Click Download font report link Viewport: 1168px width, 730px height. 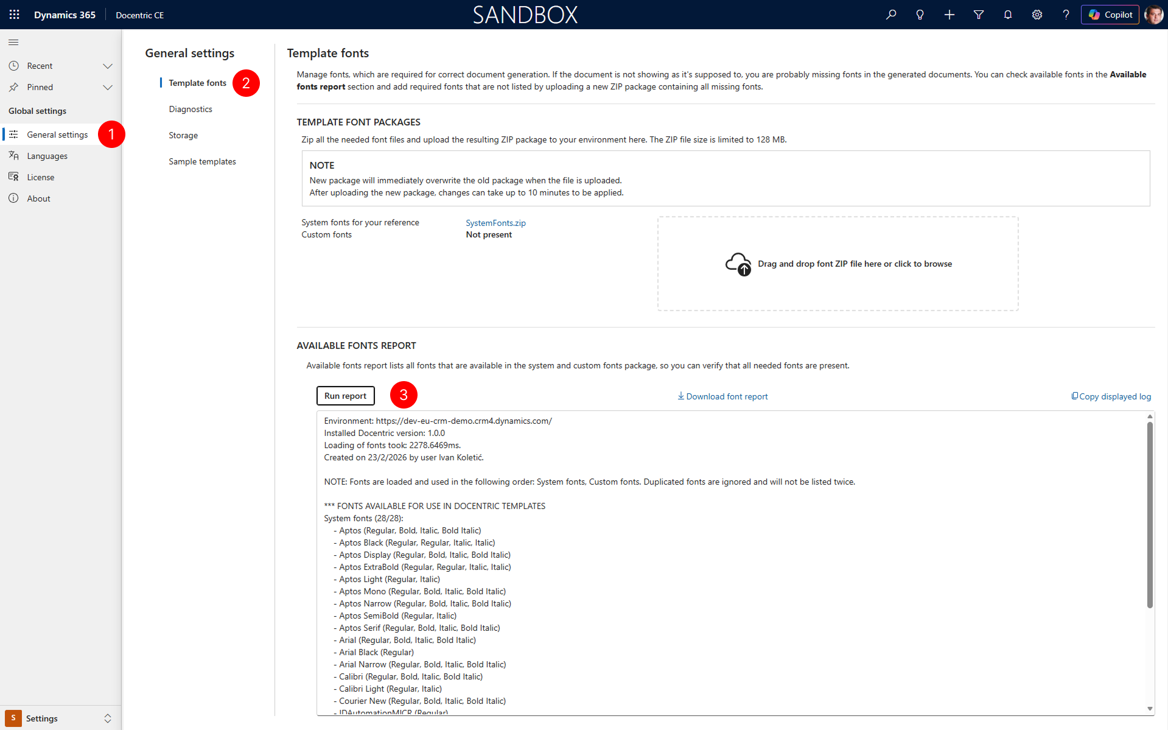(x=723, y=396)
